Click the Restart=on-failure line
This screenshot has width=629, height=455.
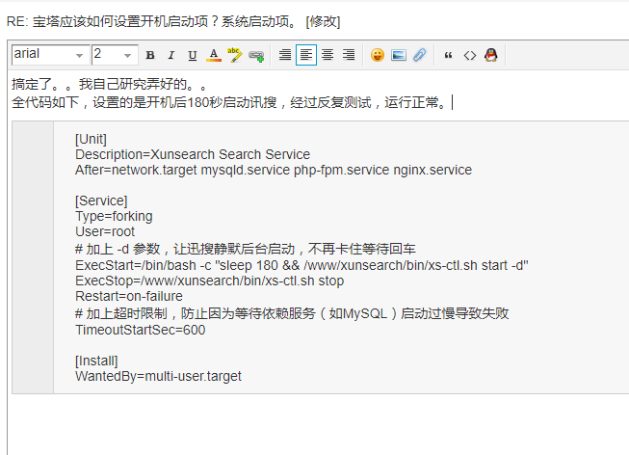pyautogui.click(x=129, y=296)
